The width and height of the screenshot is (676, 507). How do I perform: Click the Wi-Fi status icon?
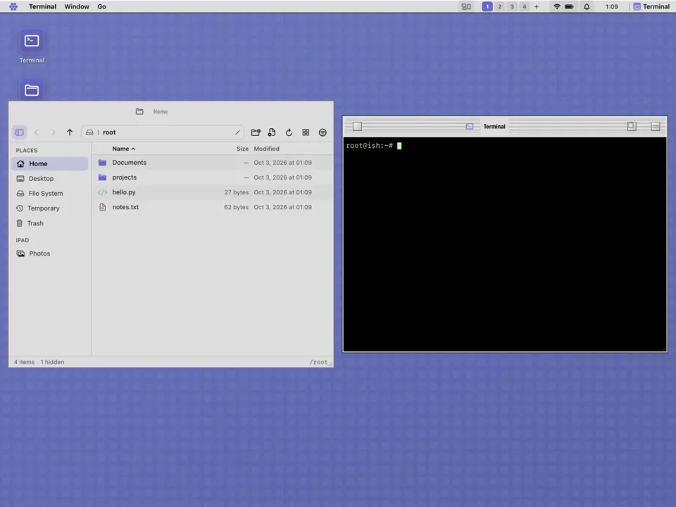556,6
